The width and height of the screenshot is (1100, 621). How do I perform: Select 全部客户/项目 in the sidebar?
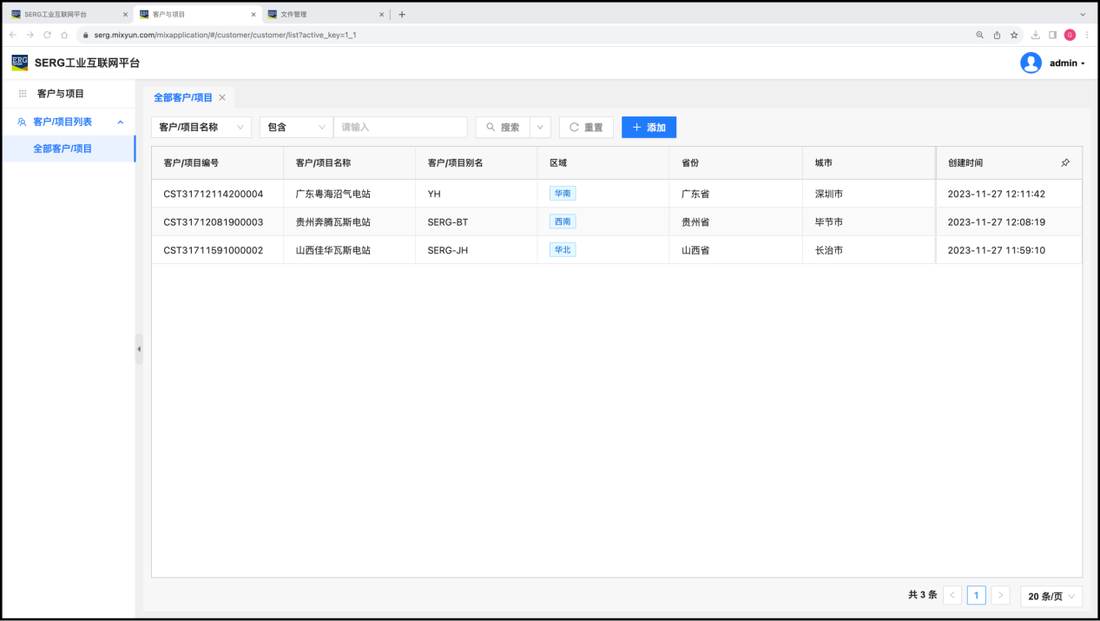(x=63, y=149)
